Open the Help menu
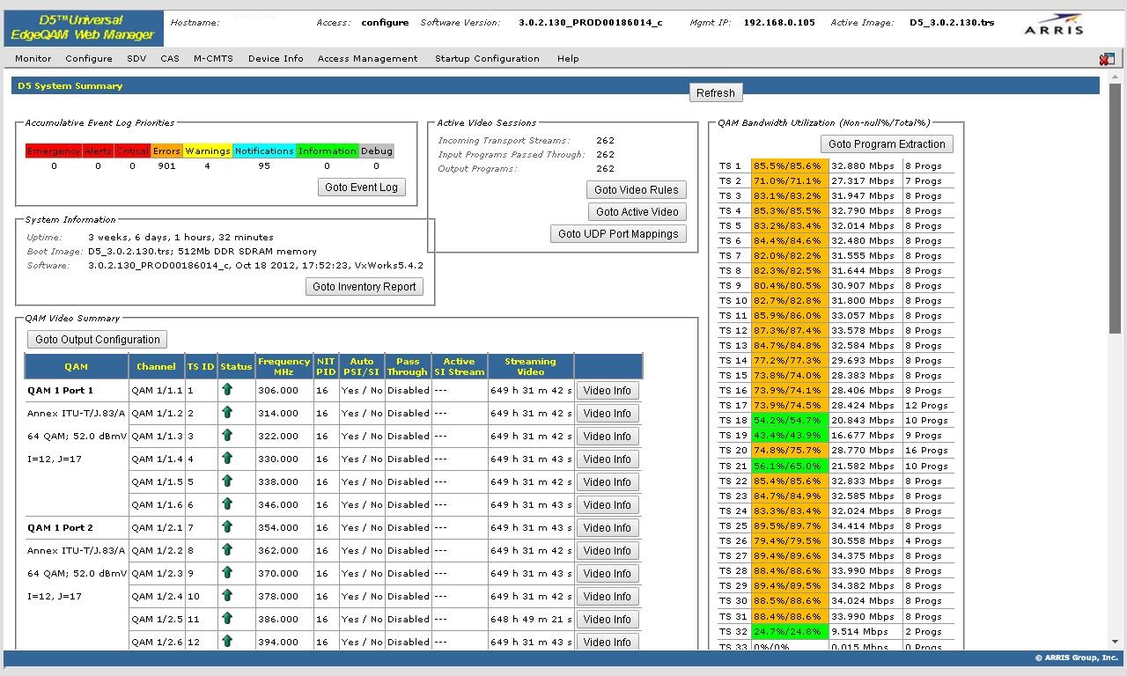 point(568,59)
